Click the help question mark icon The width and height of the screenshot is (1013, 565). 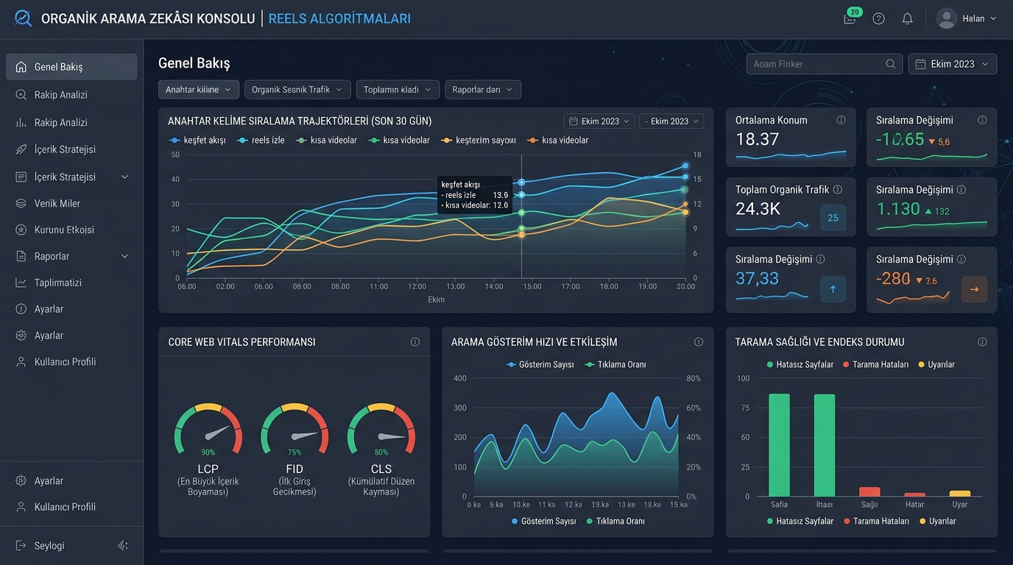(878, 18)
